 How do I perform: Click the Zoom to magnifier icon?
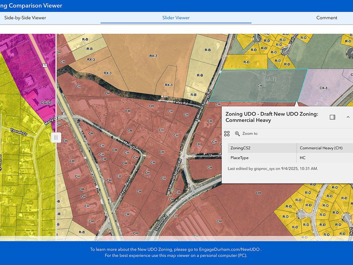pyautogui.click(x=237, y=134)
